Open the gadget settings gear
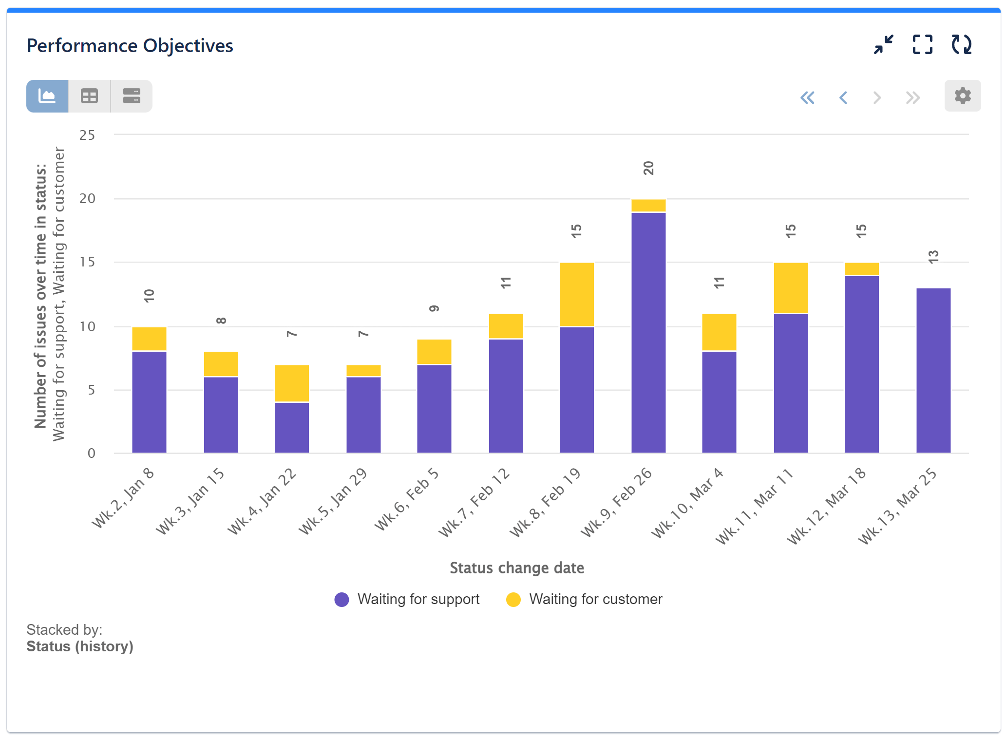The width and height of the screenshot is (1006, 739). click(962, 96)
